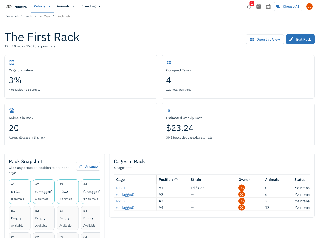The height and width of the screenshot is (238, 319).
Task: Go to Rack breadcrumb
Action: (28, 16)
